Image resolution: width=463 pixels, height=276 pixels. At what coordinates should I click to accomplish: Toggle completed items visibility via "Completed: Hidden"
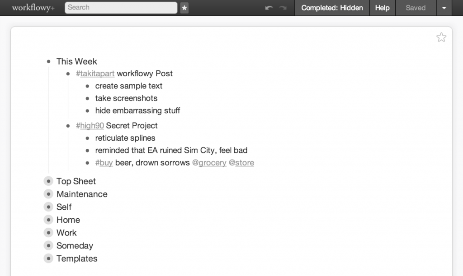(332, 8)
